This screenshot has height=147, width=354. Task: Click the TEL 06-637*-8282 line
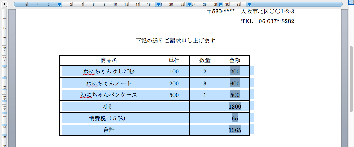pos(268,21)
